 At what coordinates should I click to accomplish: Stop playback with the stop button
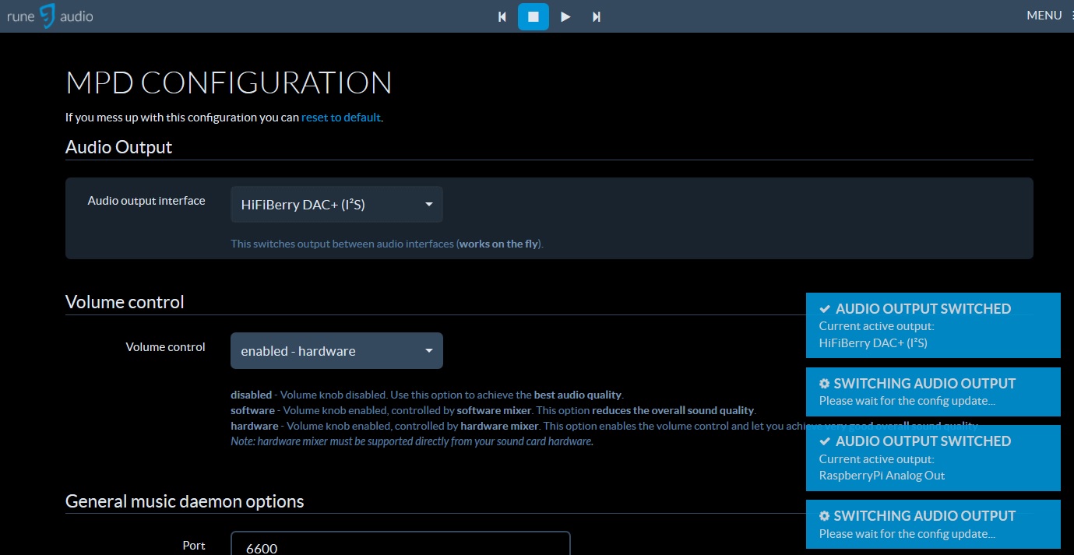(533, 16)
